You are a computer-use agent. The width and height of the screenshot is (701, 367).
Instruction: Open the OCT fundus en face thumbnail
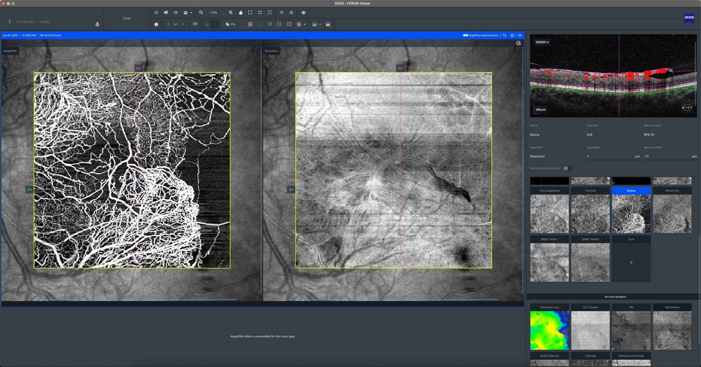click(590, 327)
